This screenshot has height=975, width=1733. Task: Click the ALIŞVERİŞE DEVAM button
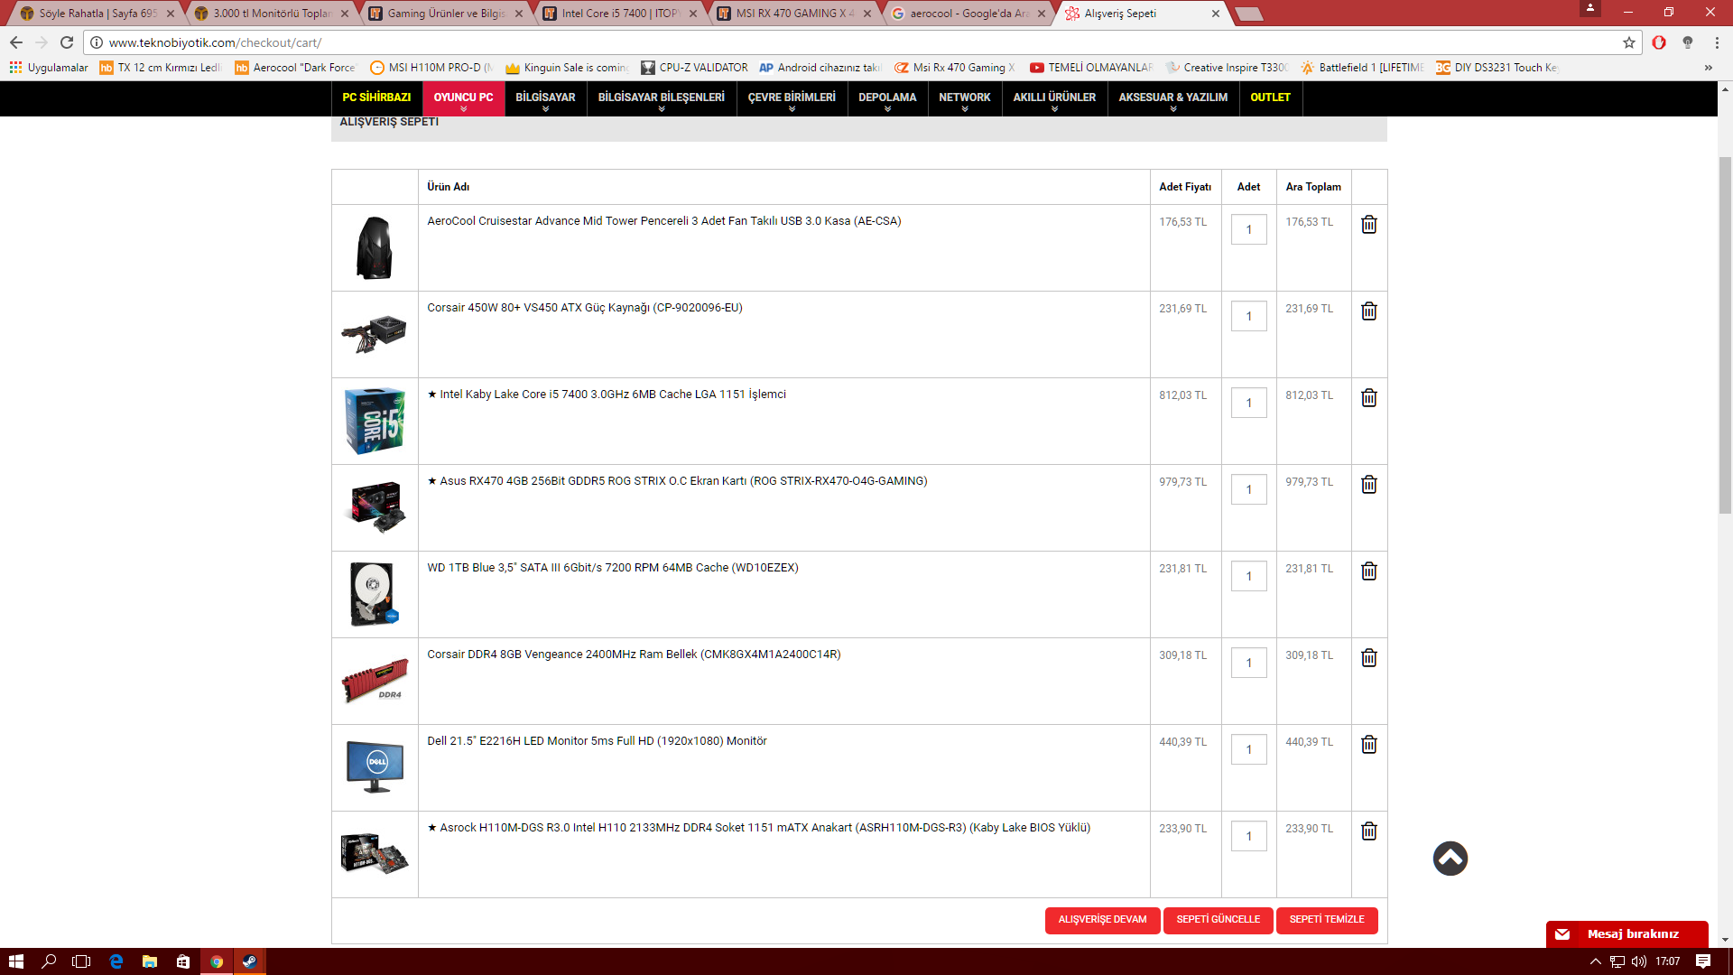1102,920
